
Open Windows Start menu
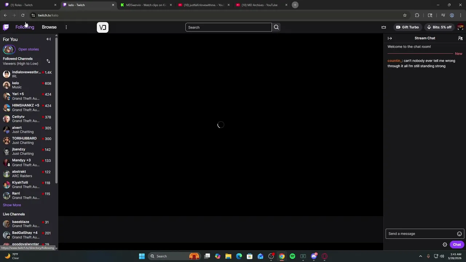point(142,256)
